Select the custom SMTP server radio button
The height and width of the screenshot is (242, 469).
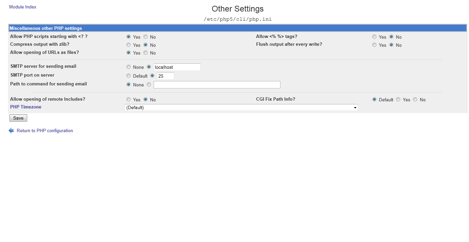tap(149, 67)
